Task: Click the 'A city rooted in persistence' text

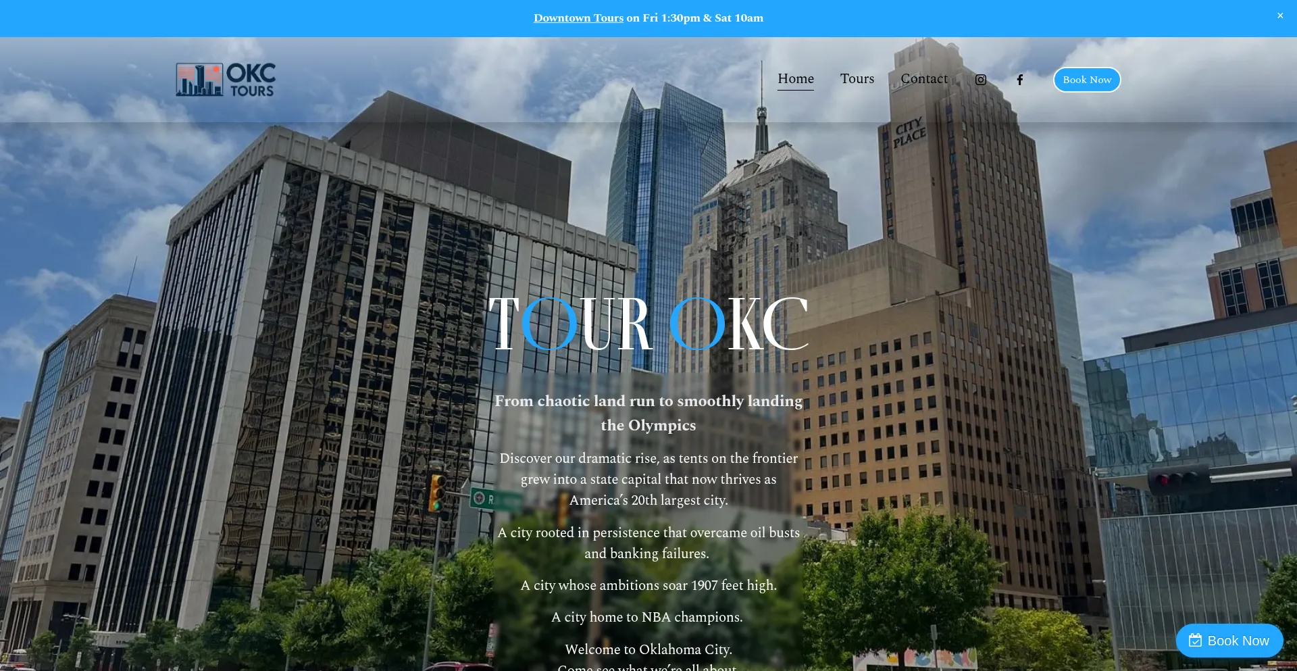Action: (x=648, y=543)
